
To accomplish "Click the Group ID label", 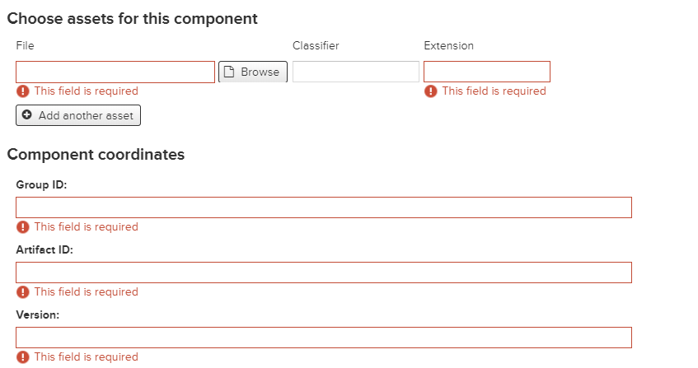I will click(x=41, y=184).
